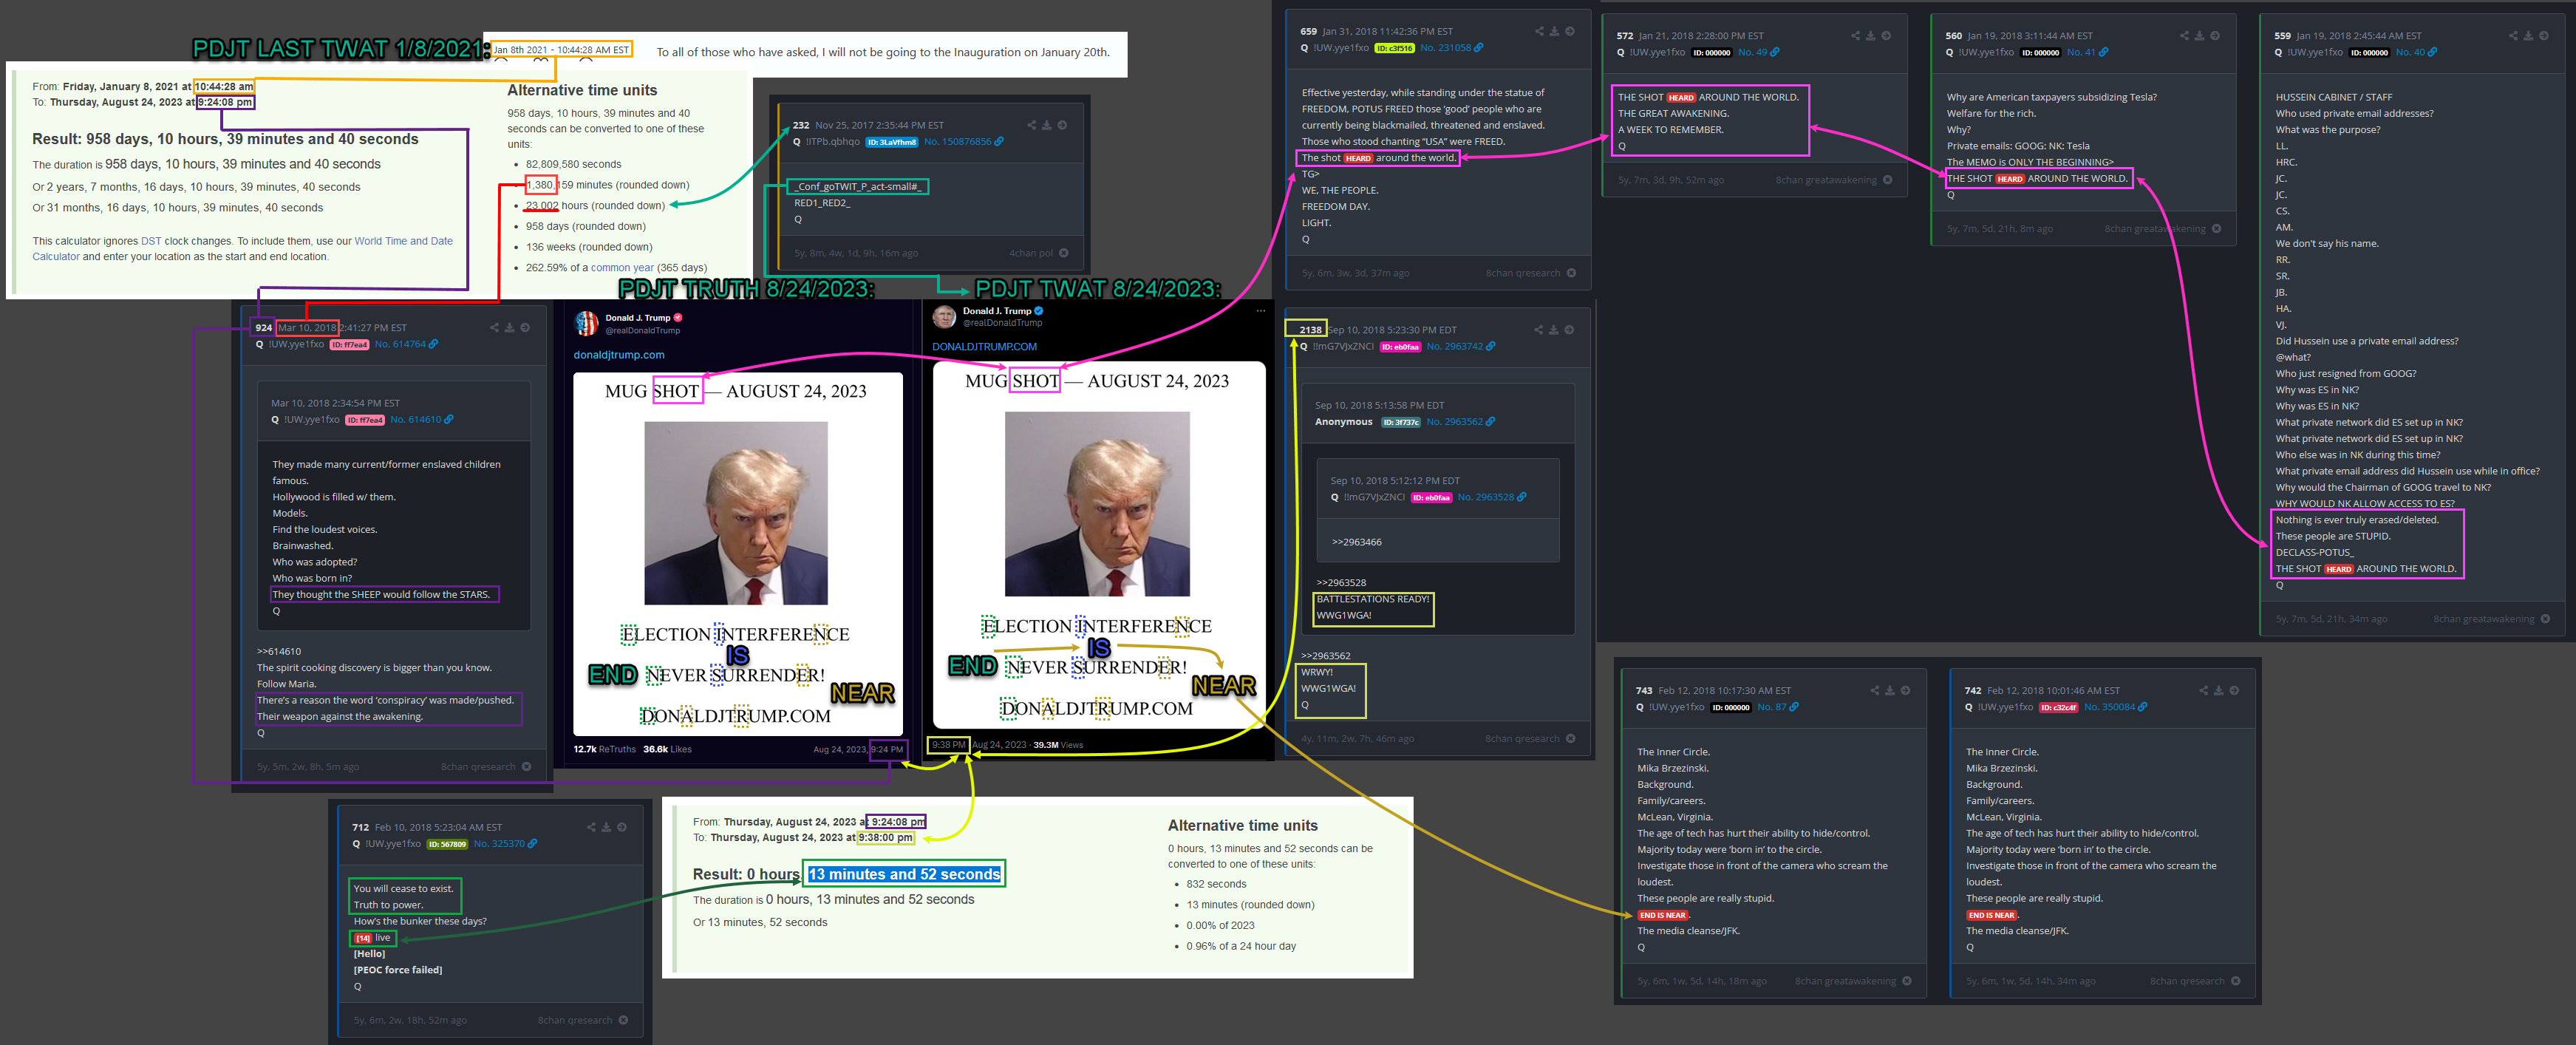Click the common year link
Screen dimensions: 2576x1045
click(x=622, y=268)
